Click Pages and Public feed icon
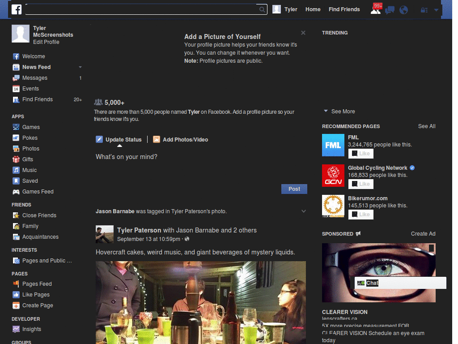The width and height of the screenshot is (458, 344). (x=16, y=261)
